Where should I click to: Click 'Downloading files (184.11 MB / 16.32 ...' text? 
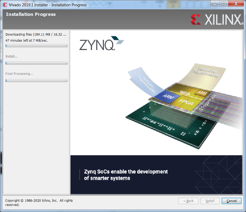[x=36, y=35]
